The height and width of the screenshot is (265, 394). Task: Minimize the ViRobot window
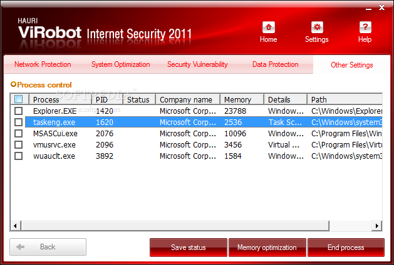(368, 9)
